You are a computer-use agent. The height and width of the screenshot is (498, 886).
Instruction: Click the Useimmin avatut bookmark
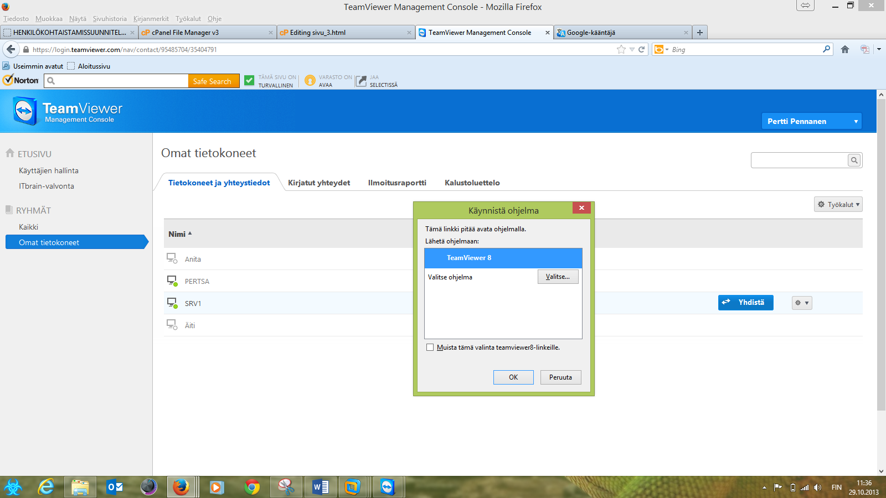coord(33,66)
